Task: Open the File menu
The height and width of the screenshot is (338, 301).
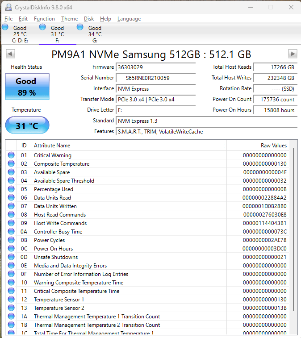Action: pyautogui.click(x=8, y=19)
